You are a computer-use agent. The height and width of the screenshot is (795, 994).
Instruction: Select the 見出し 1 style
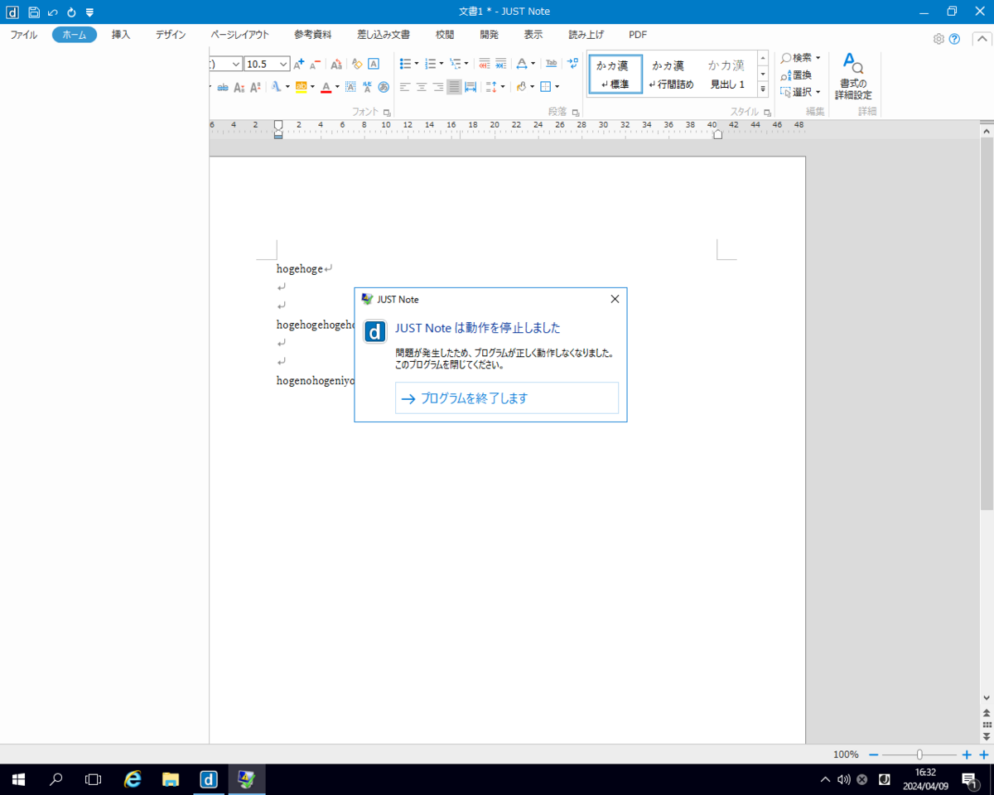[726, 75]
